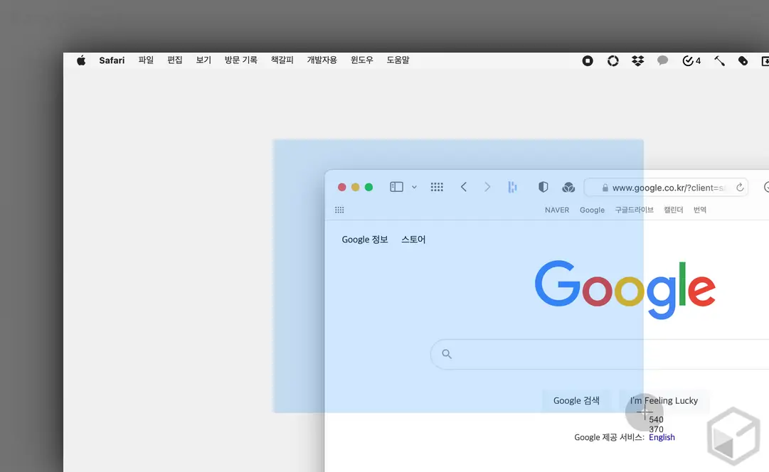The height and width of the screenshot is (472, 769).
Task: Open the hammer icon in menu bar
Action: point(719,60)
